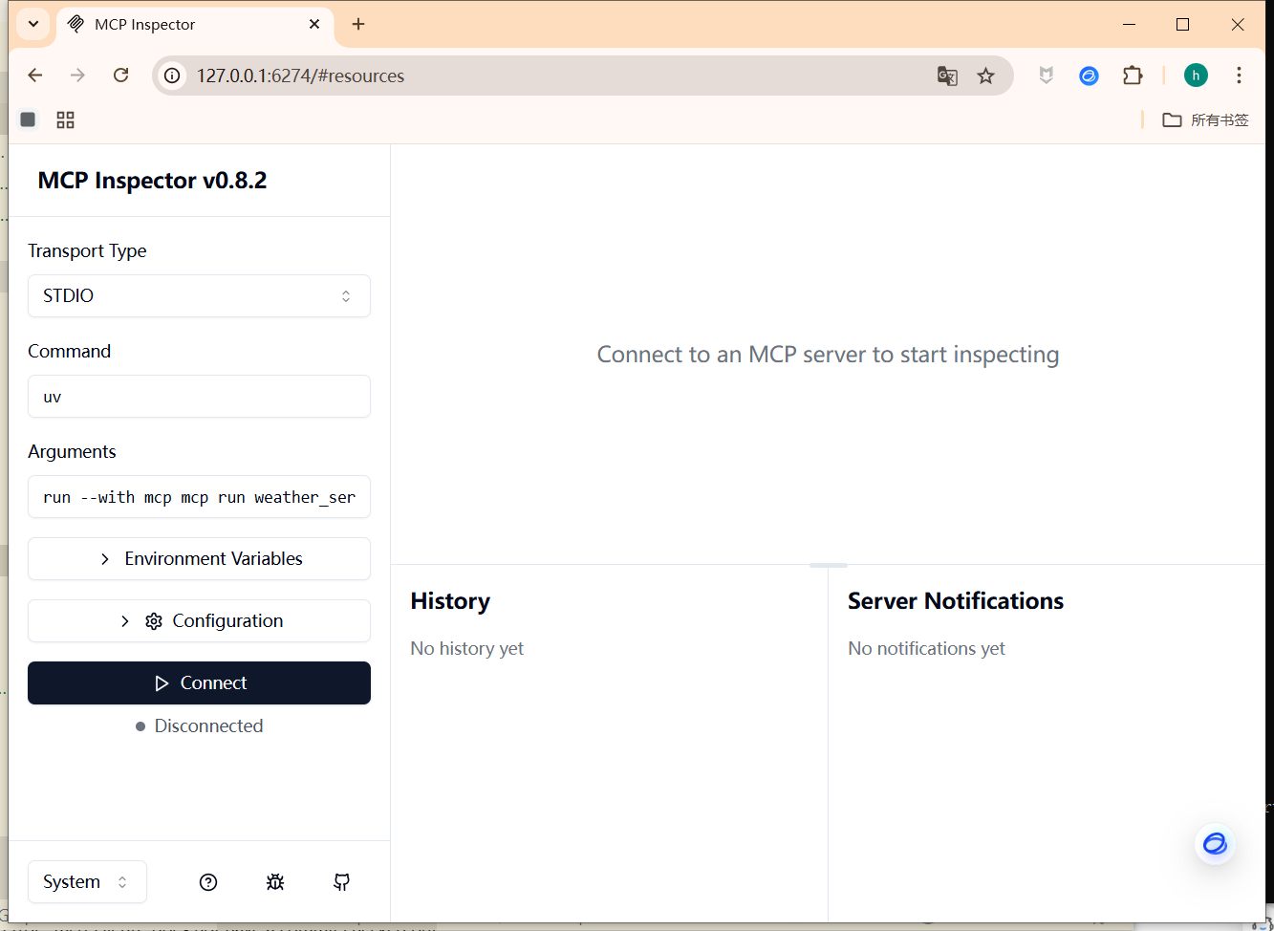Open the profile avatar labeled h
Image resolution: width=1274 pixels, height=931 pixels.
1196,76
